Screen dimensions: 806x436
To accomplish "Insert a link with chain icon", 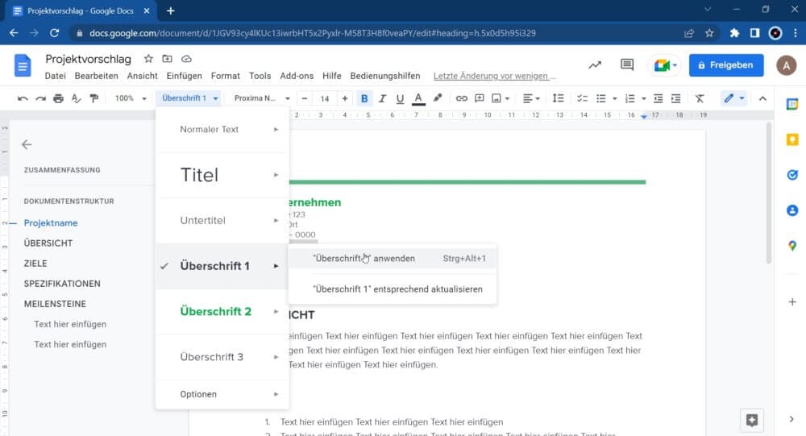I will pos(462,98).
